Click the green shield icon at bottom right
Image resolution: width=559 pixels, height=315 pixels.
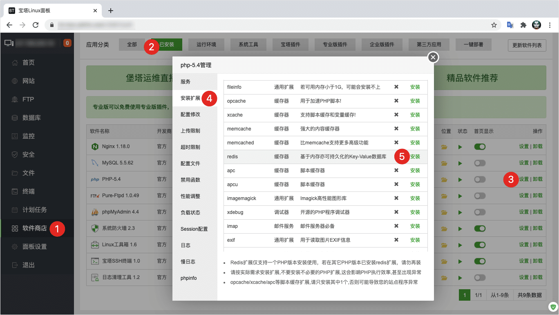tap(552, 306)
